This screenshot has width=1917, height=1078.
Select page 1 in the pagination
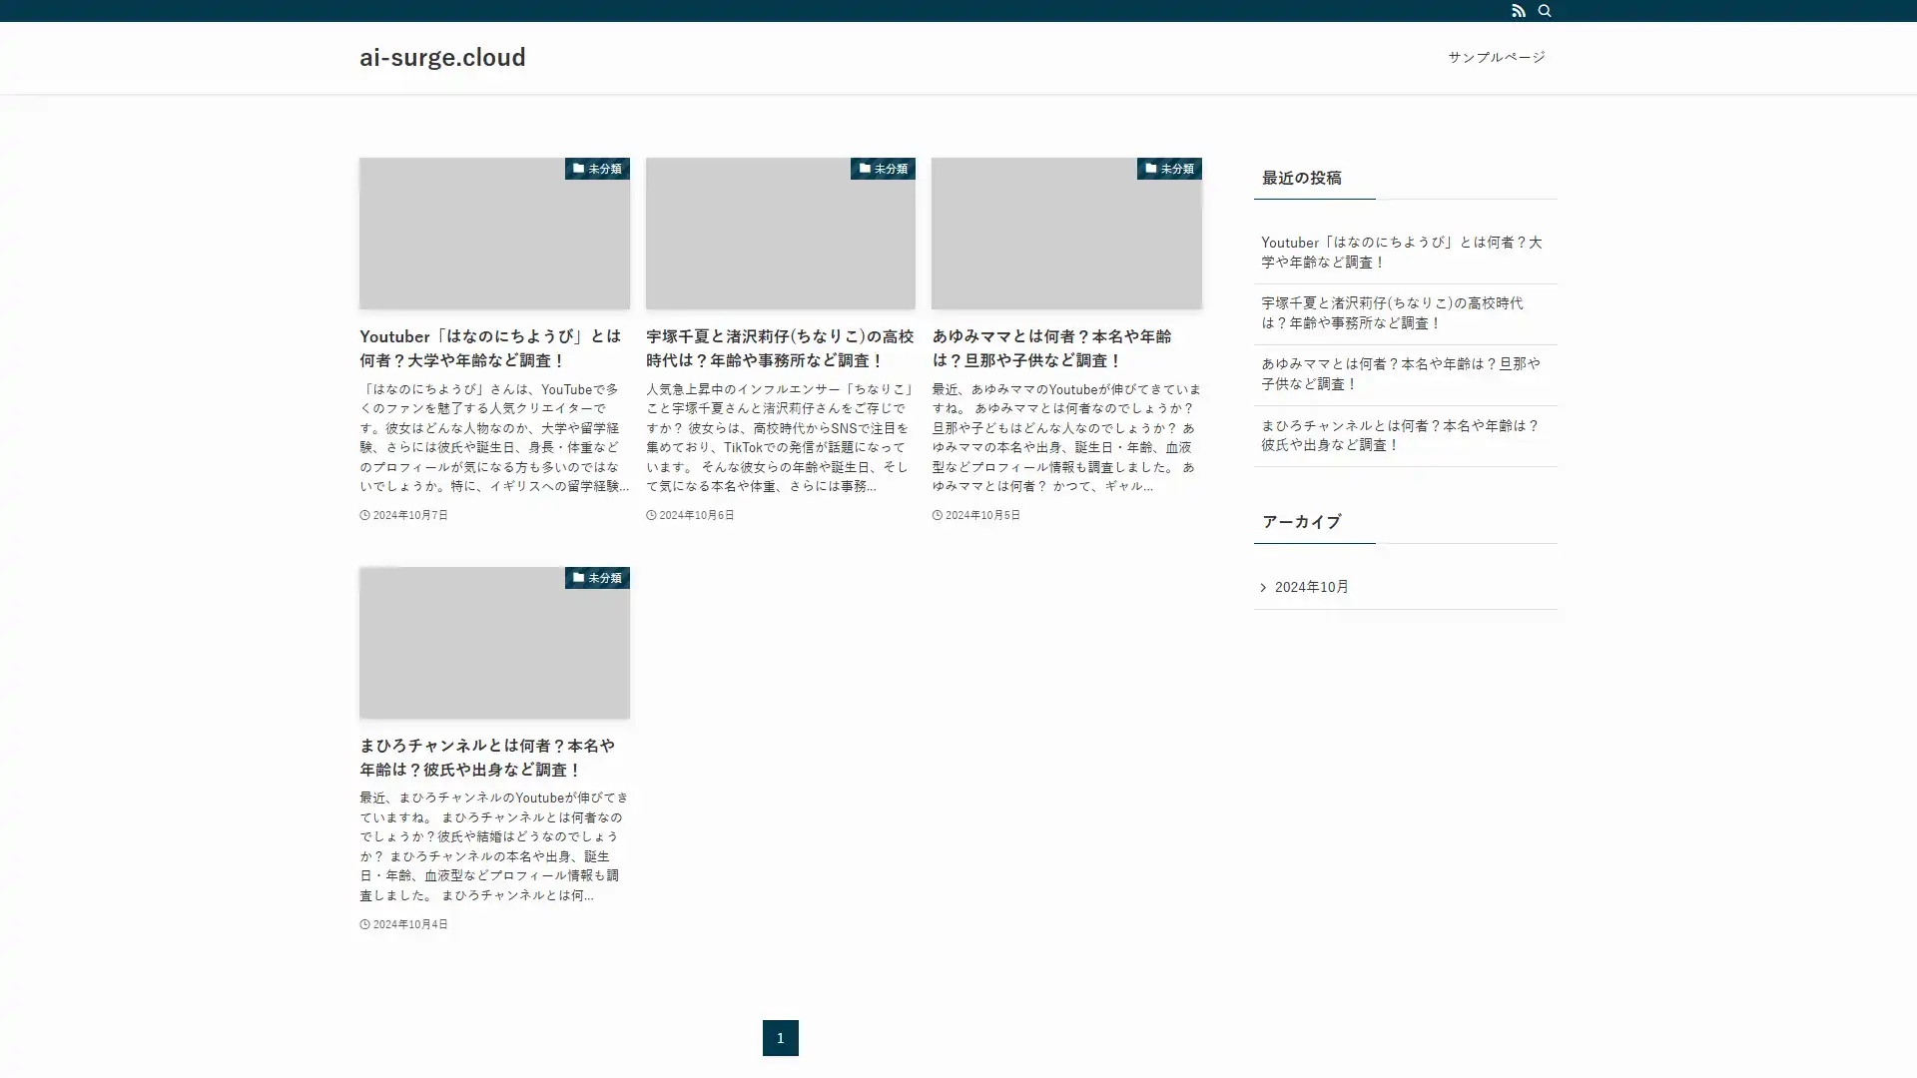point(780,1038)
